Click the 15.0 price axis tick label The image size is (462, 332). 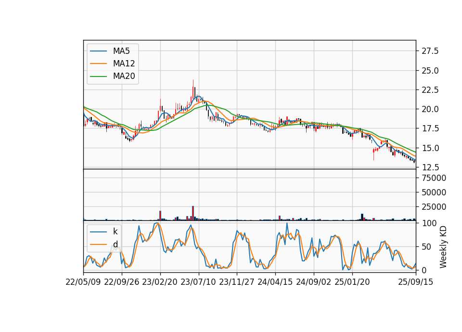click(430, 148)
